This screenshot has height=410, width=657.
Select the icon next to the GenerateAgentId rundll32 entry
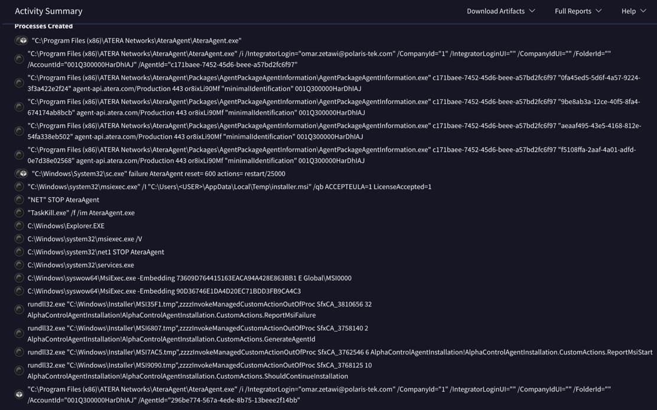(x=19, y=334)
